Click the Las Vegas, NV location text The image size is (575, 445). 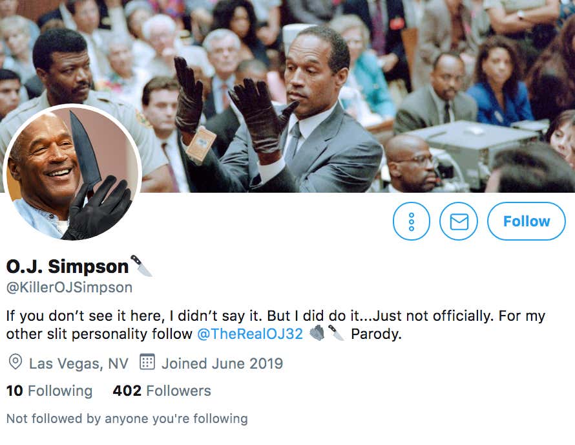[x=79, y=364]
